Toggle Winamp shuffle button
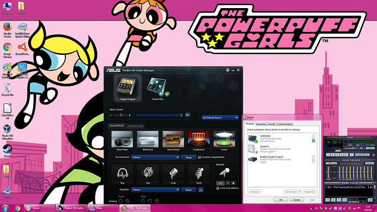The width and height of the screenshot is (377, 212). pyautogui.click(x=359, y=155)
